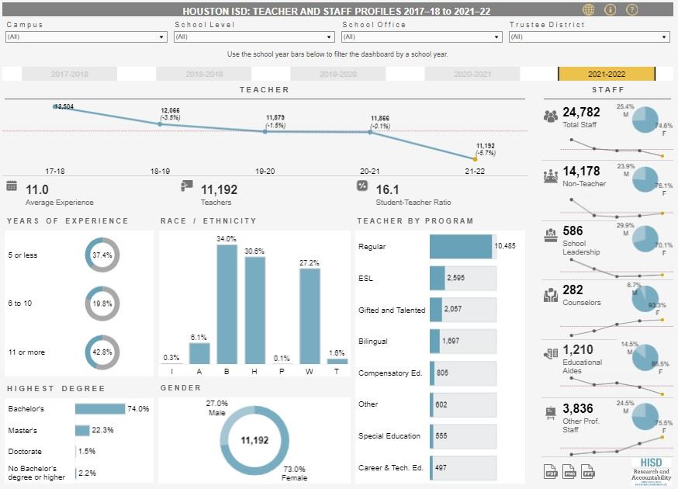Click the 11 or more donut chart
This screenshot has height=489, width=678.
pos(102,352)
